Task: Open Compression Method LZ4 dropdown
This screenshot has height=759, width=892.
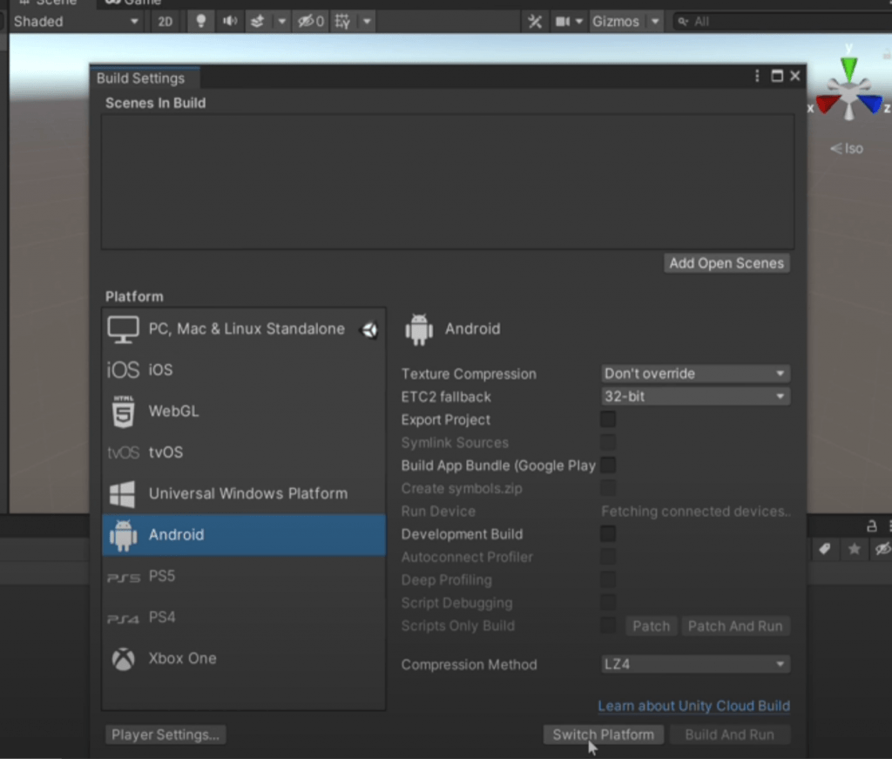Action: coord(695,664)
